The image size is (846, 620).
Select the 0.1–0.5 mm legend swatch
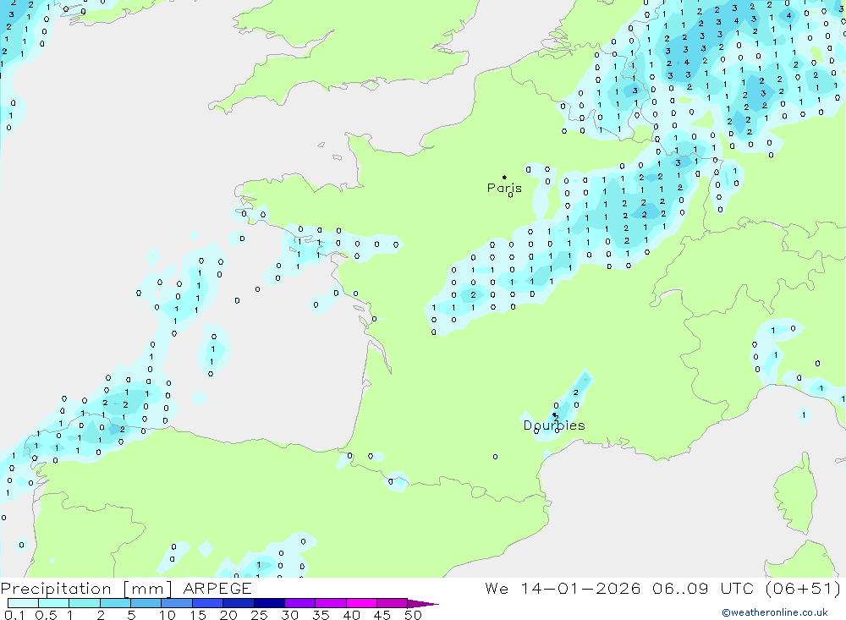23,603
